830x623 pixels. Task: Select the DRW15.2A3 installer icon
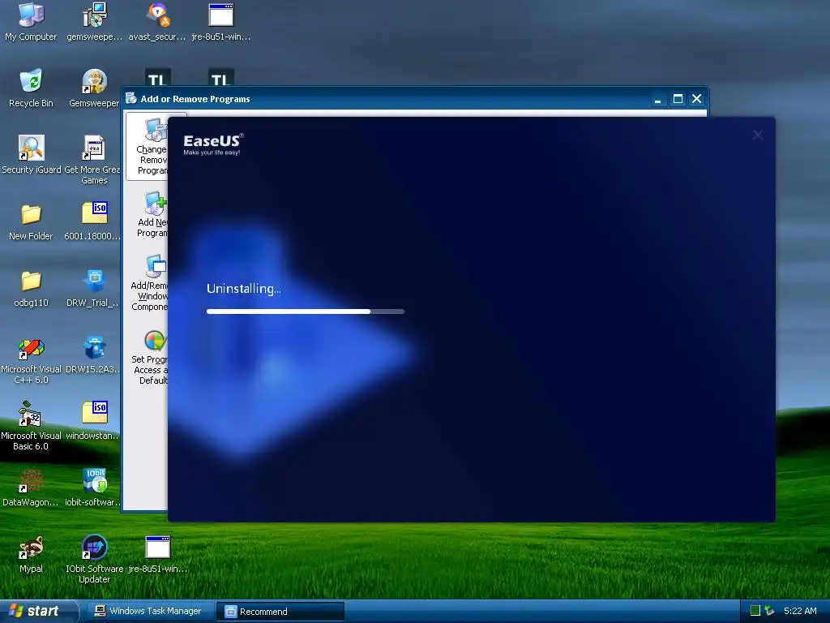[94, 355]
